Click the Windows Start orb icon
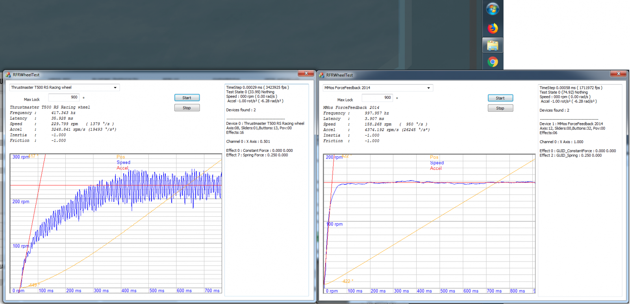Image resolution: width=630 pixels, height=304 pixels. 493,9
